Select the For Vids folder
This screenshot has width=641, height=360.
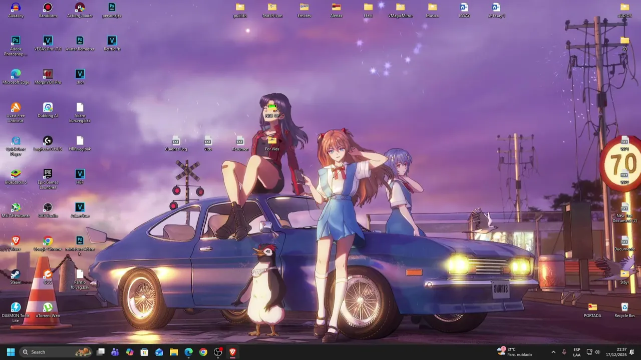(272, 143)
